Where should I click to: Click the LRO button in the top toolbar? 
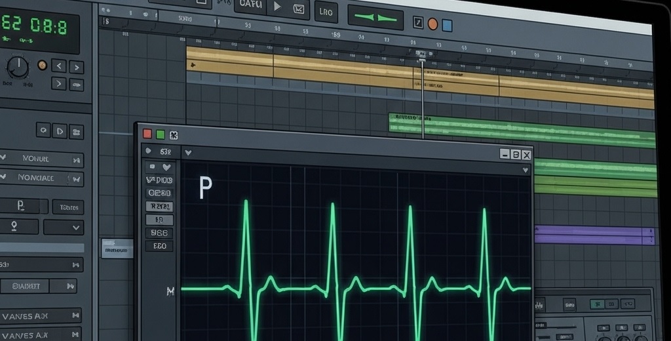pos(324,11)
